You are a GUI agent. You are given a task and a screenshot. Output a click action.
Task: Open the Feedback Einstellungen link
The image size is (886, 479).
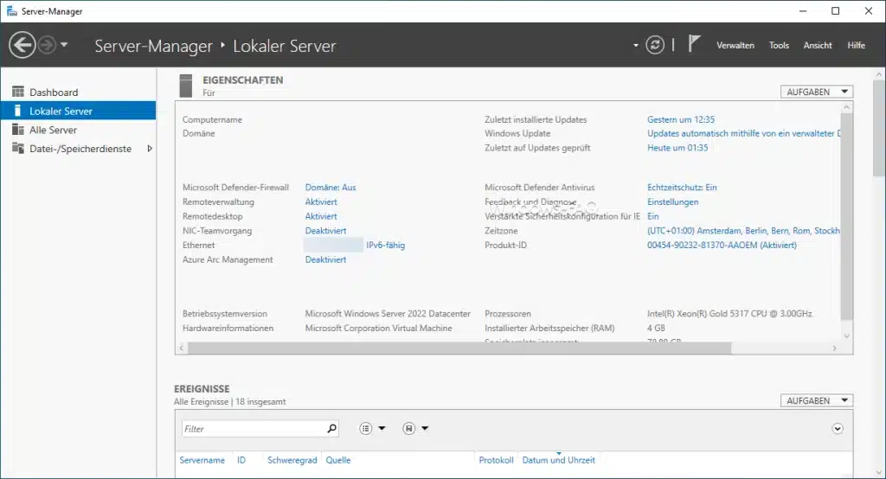tap(673, 201)
